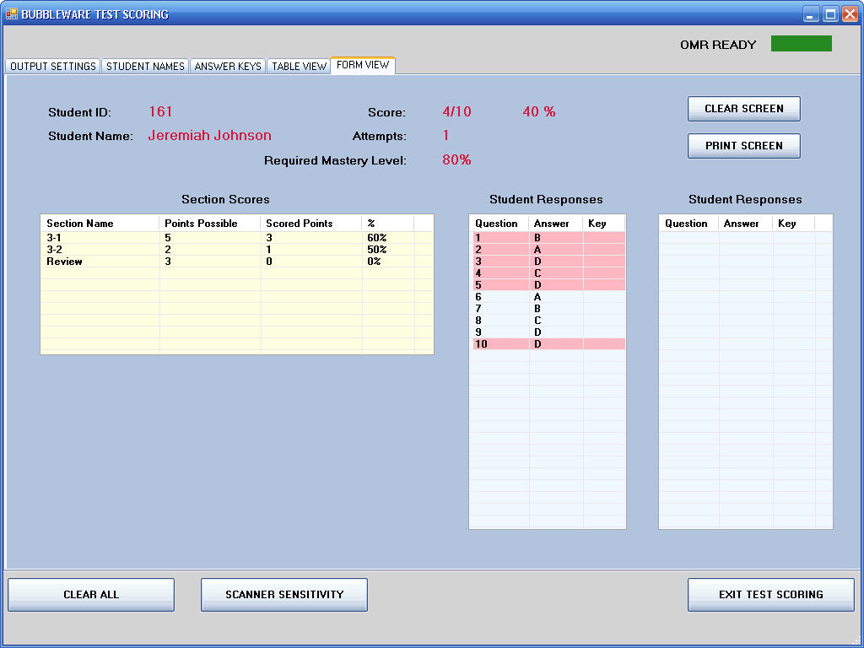Select question 3 response row
Screen dimensions: 864x648
[548, 262]
